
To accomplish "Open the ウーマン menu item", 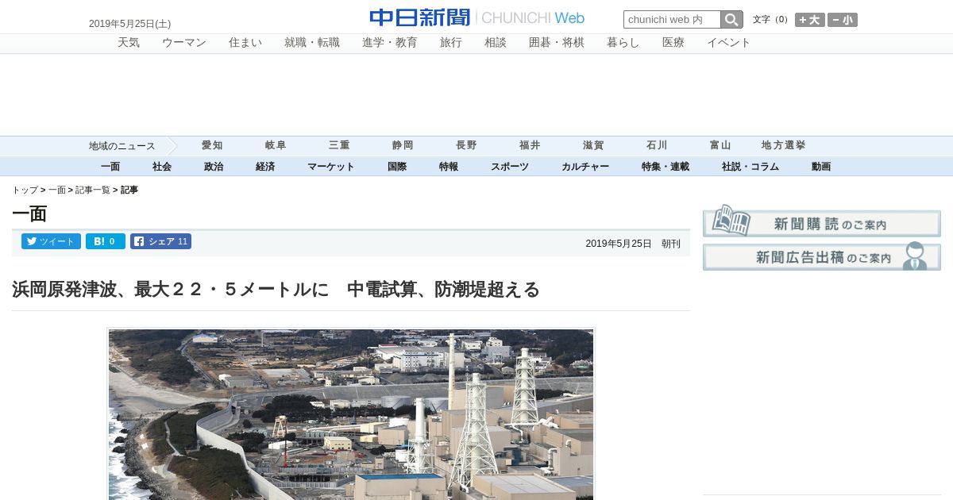I will pyautogui.click(x=184, y=43).
